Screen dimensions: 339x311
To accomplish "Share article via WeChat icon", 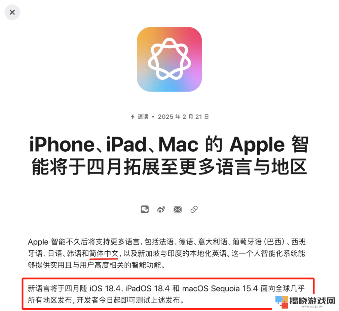I will coord(145,209).
